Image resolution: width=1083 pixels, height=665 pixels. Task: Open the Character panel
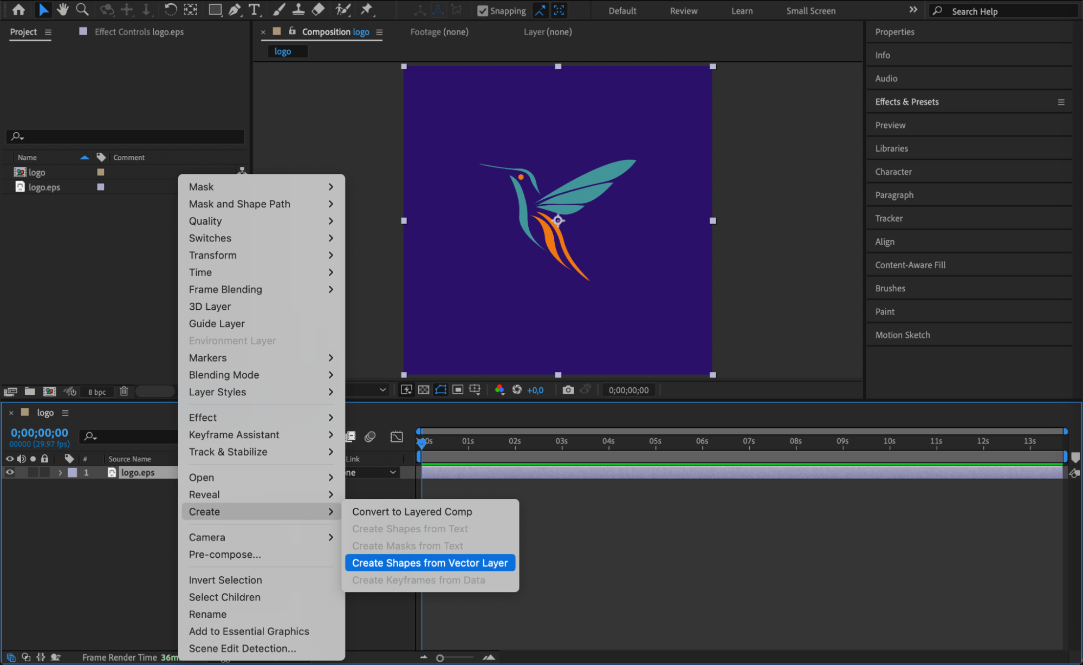[x=893, y=172]
